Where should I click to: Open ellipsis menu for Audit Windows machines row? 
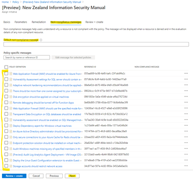coord(186,149)
